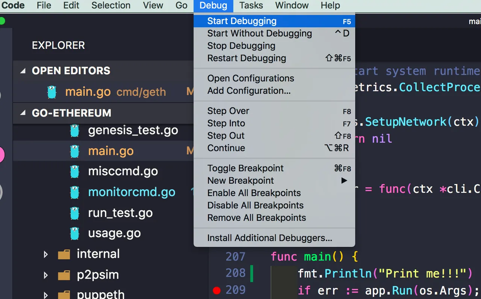The height and width of the screenshot is (299, 481).
Task: Open usage.go file
Action: click(x=114, y=233)
